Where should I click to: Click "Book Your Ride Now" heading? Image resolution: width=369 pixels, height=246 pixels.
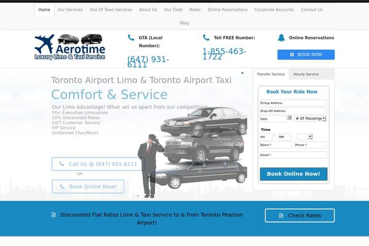tap(292, 92)
